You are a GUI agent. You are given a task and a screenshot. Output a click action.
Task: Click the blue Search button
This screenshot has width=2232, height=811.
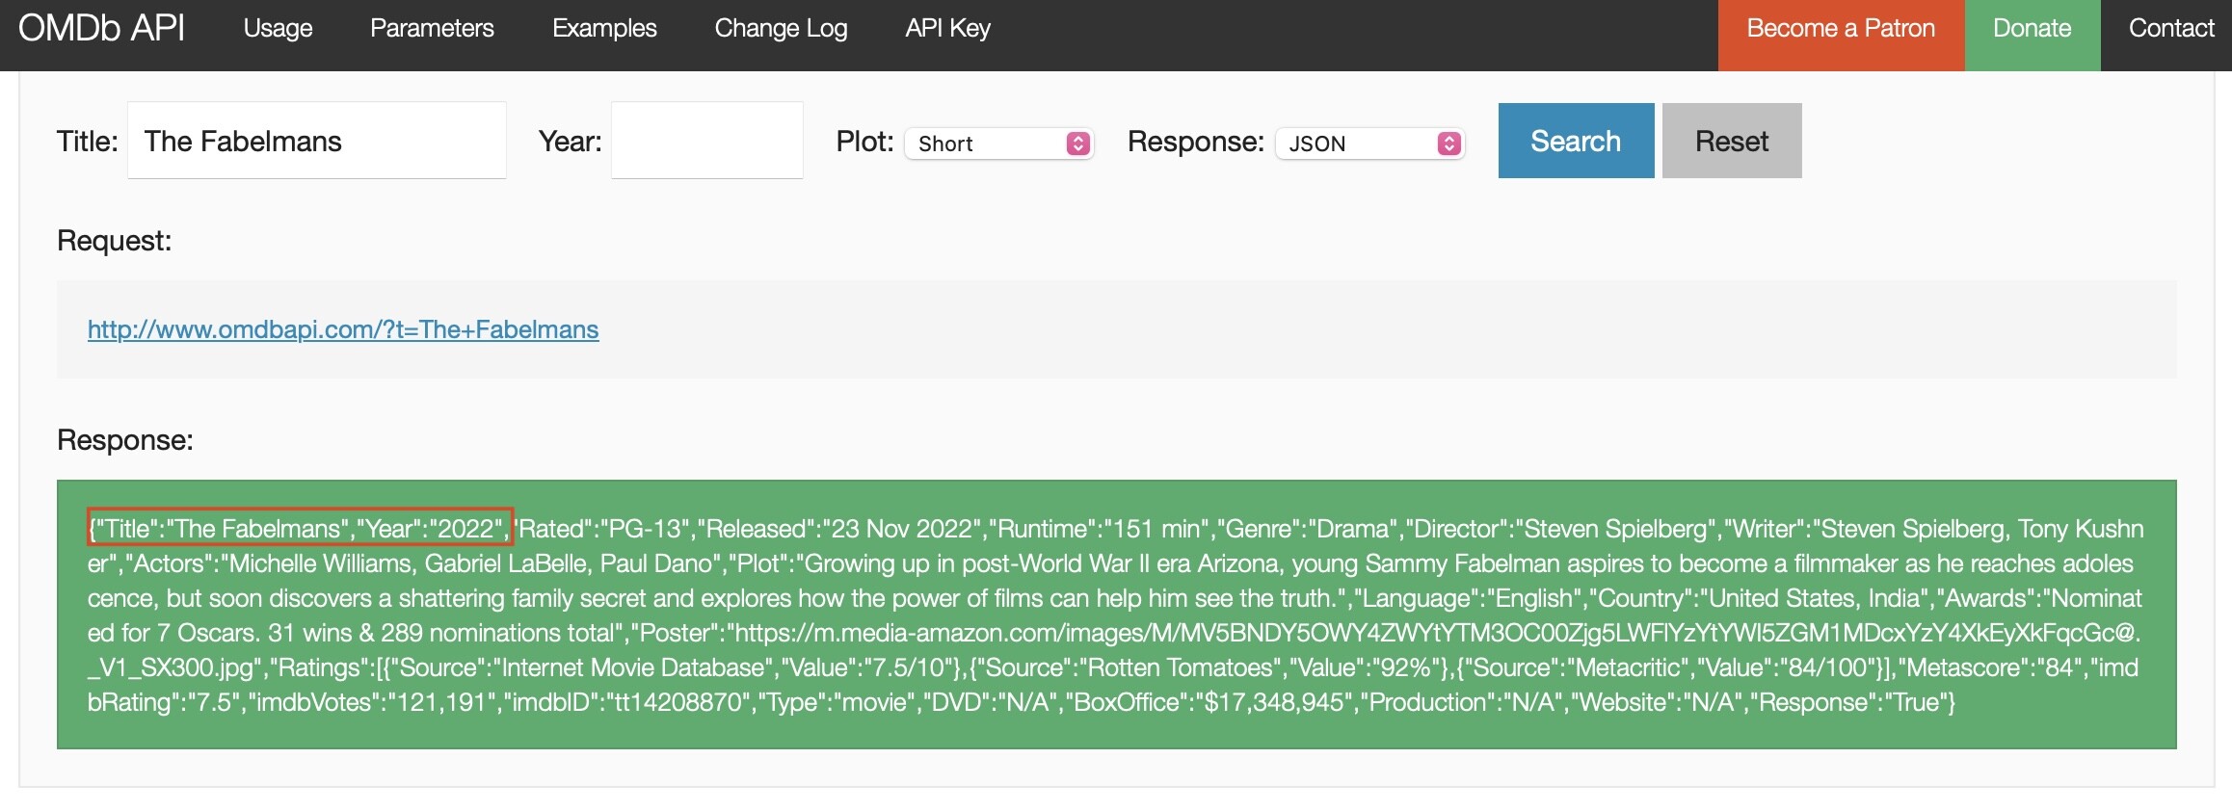(x=1576, y=141)
